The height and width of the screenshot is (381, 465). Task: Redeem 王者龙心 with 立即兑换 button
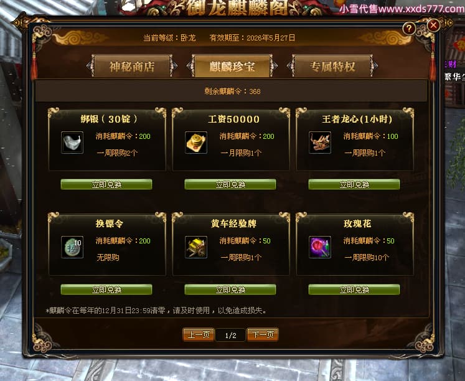click(354, 184)
